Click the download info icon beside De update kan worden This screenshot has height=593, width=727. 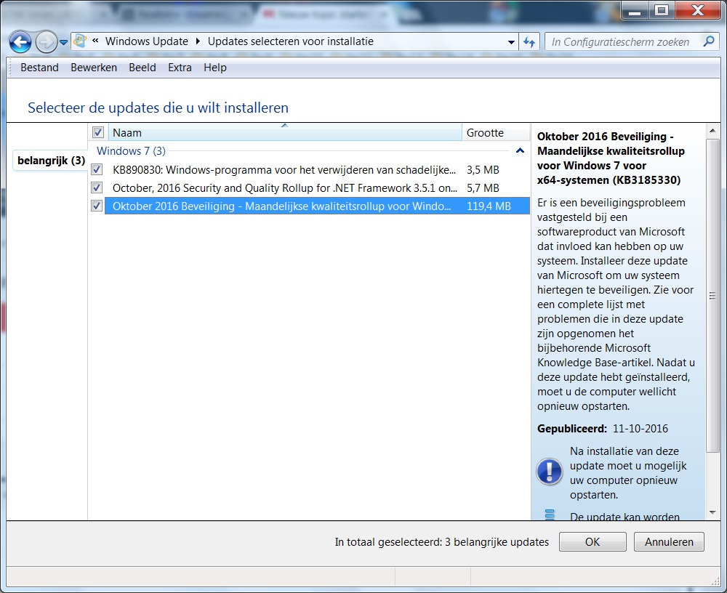(x=550, y=515)
